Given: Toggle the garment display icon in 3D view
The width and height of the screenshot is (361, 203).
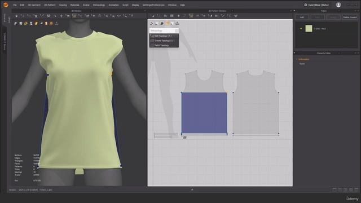Looking at the screenshot, I should 15,24.
